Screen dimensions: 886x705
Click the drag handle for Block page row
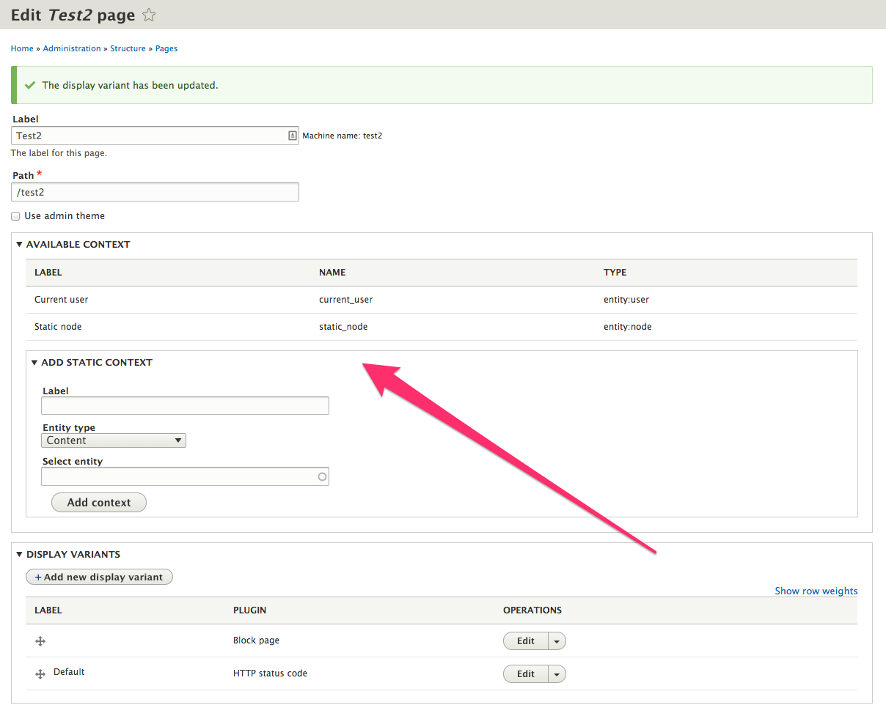tap(40, 641)
